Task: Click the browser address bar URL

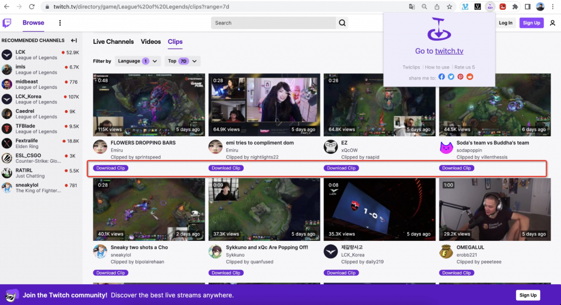Action: [141, 7]
